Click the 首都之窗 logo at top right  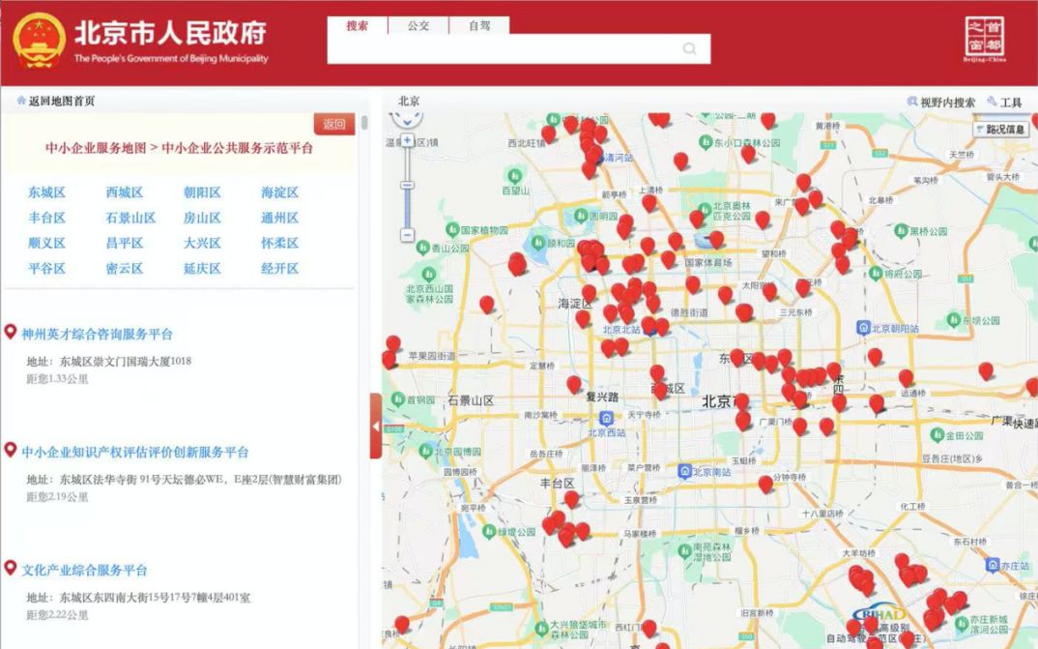coord(984,40)
